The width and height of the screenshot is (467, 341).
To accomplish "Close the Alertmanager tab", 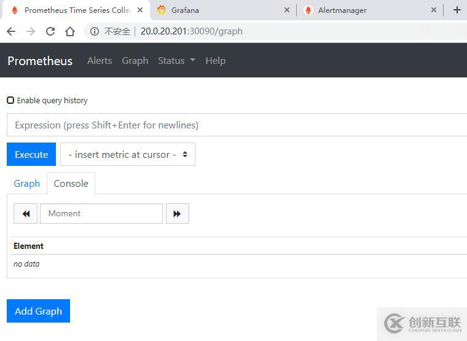I will coord(434,10).
